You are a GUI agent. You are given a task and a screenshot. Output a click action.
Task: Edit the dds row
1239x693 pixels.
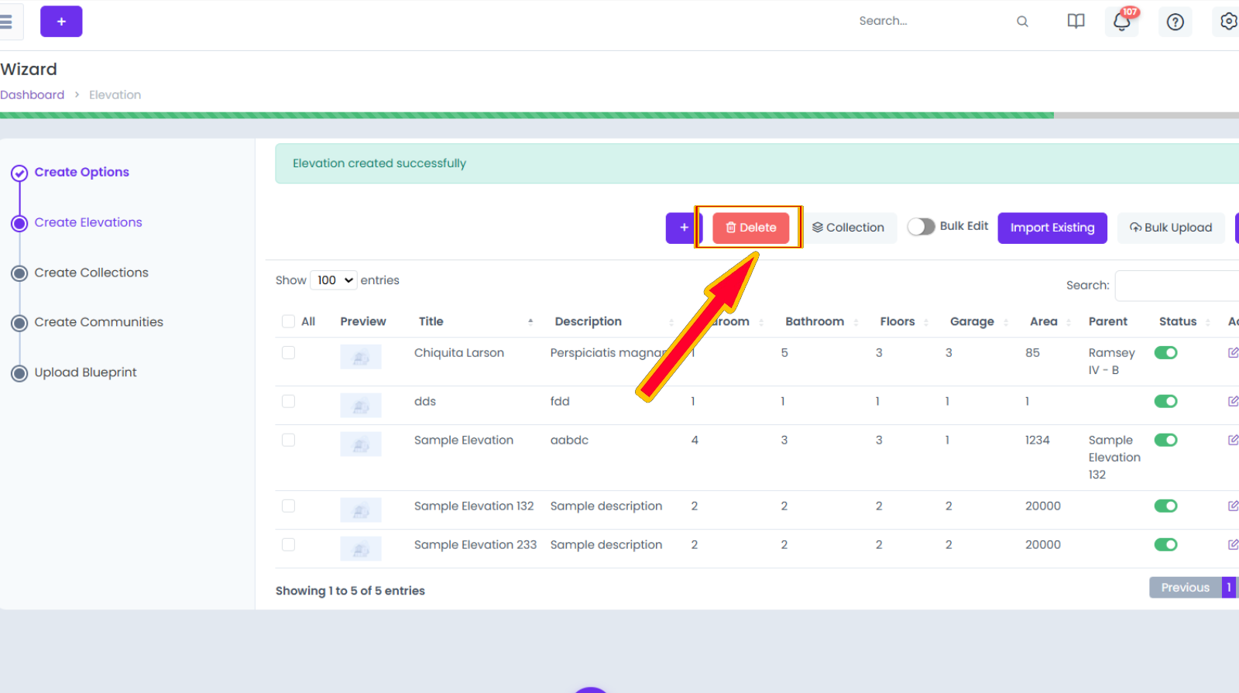tap(1233, 401)
